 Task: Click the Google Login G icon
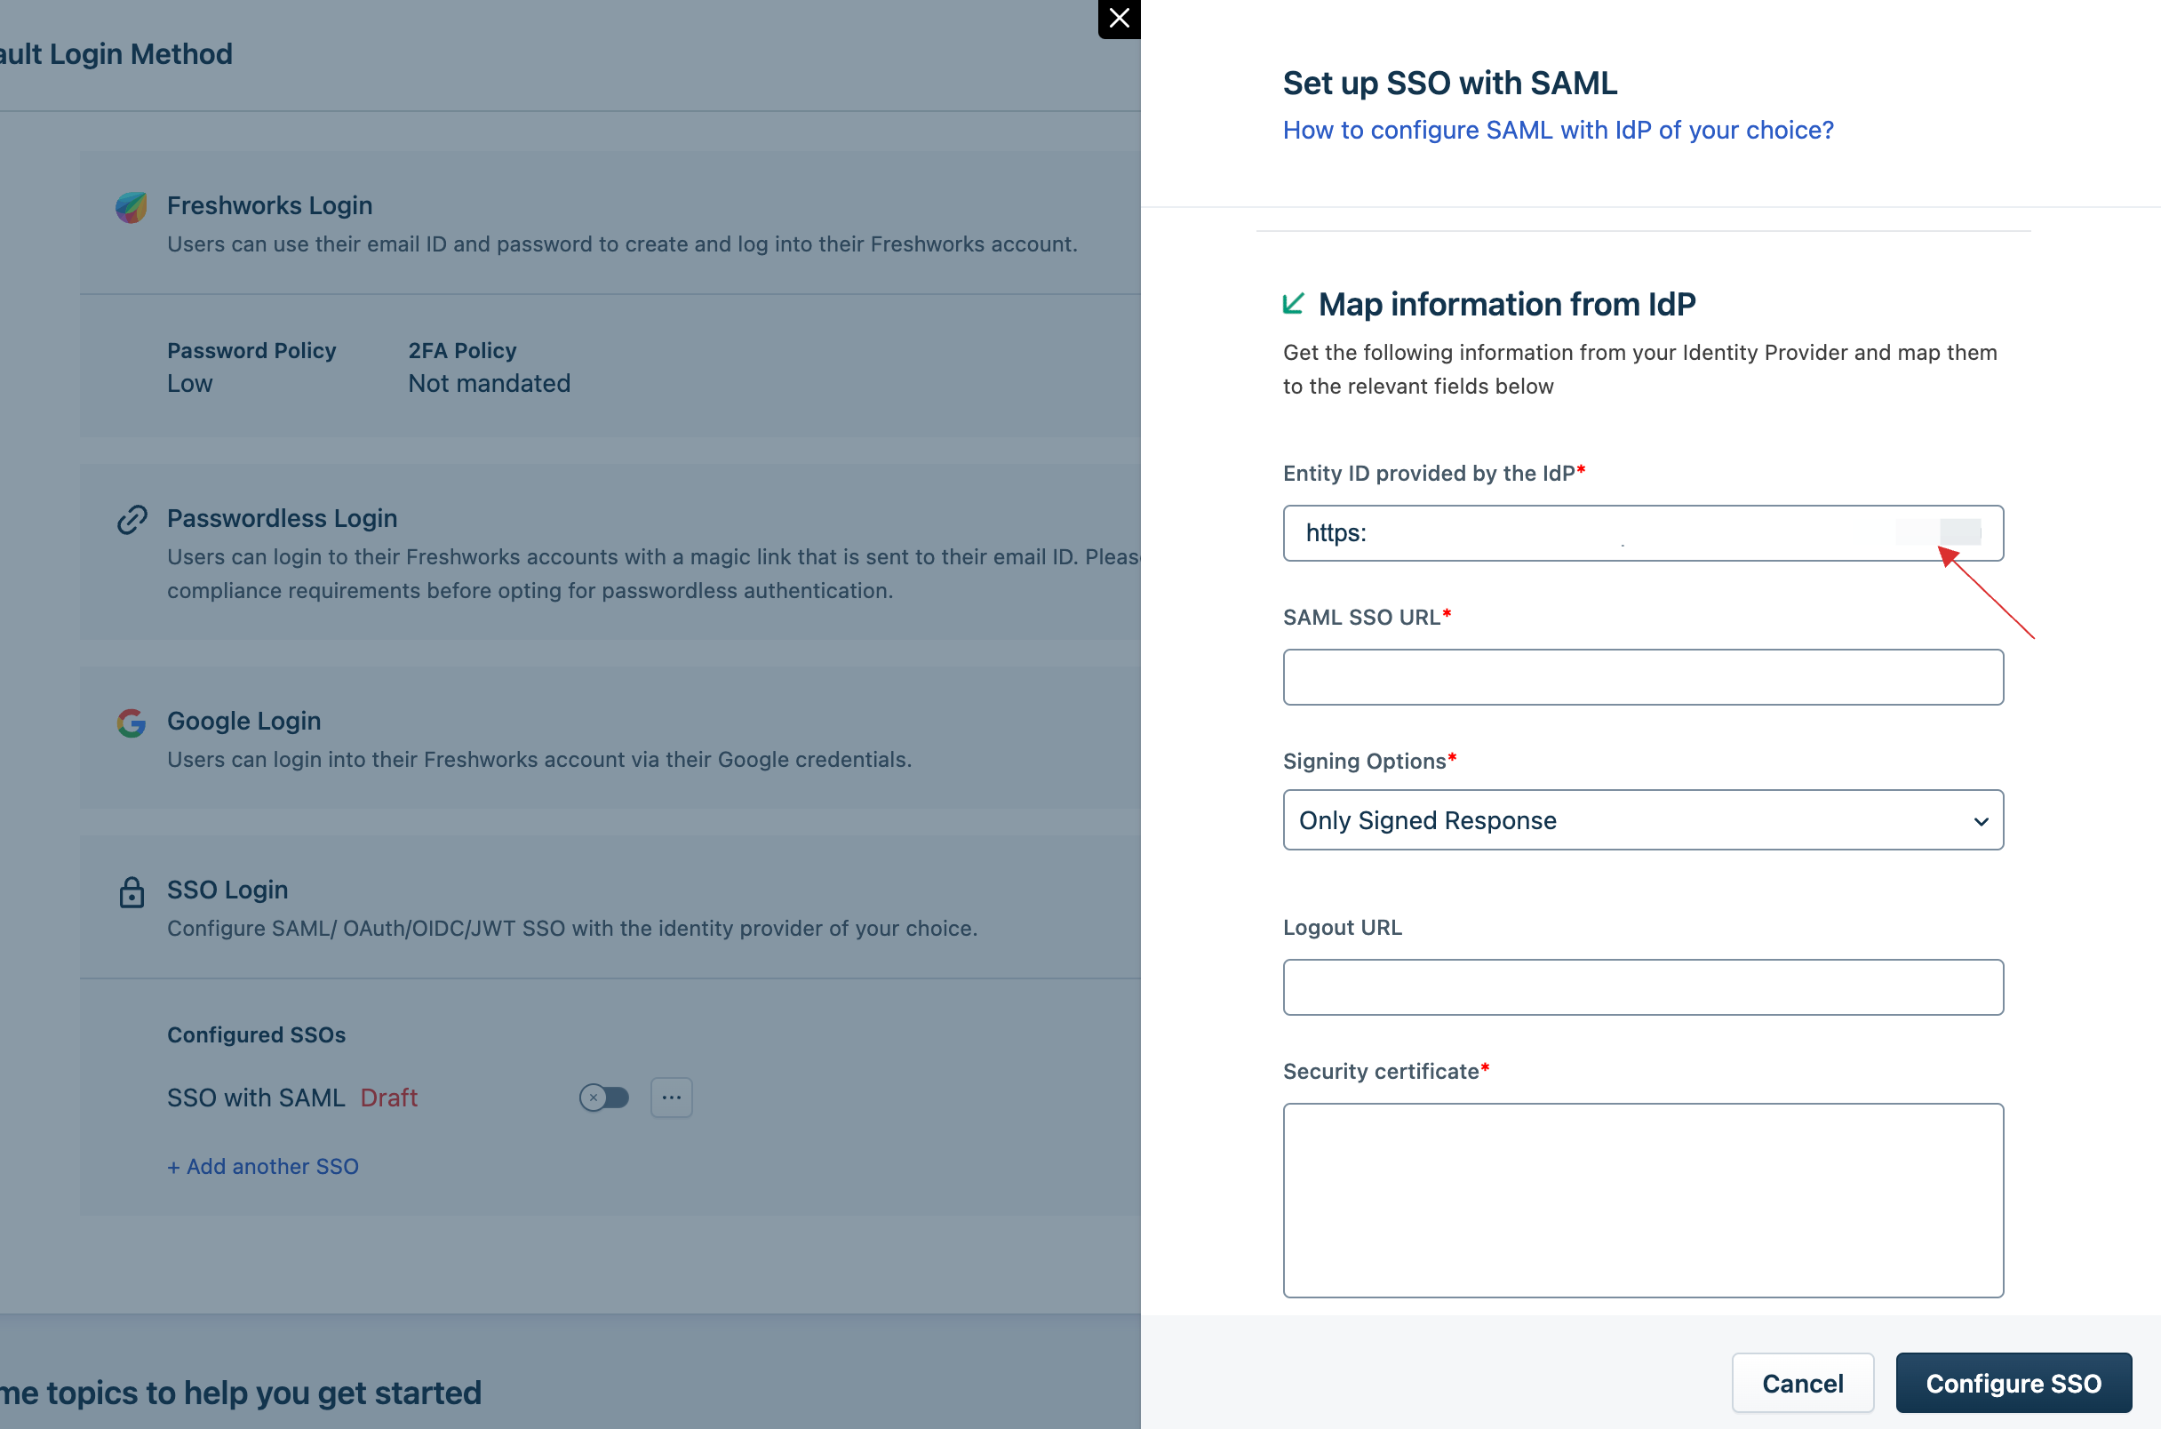click(x=132, y=721)
